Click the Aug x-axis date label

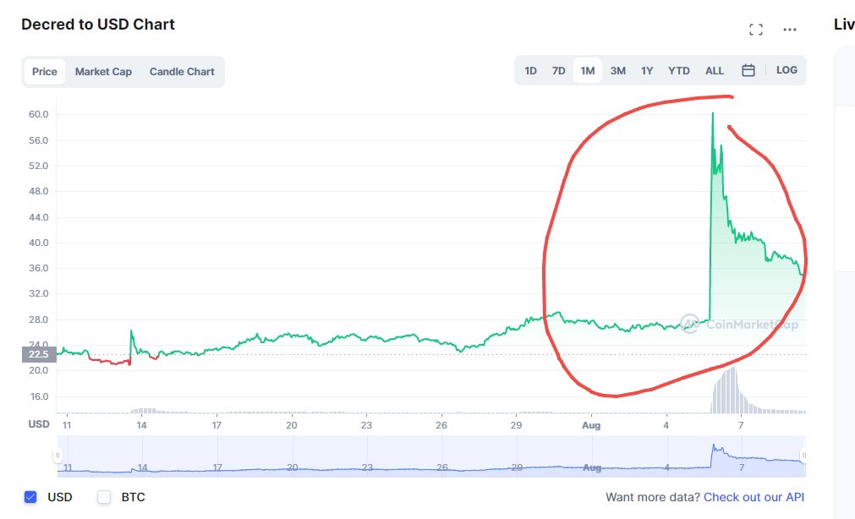[x=591, y=425]
